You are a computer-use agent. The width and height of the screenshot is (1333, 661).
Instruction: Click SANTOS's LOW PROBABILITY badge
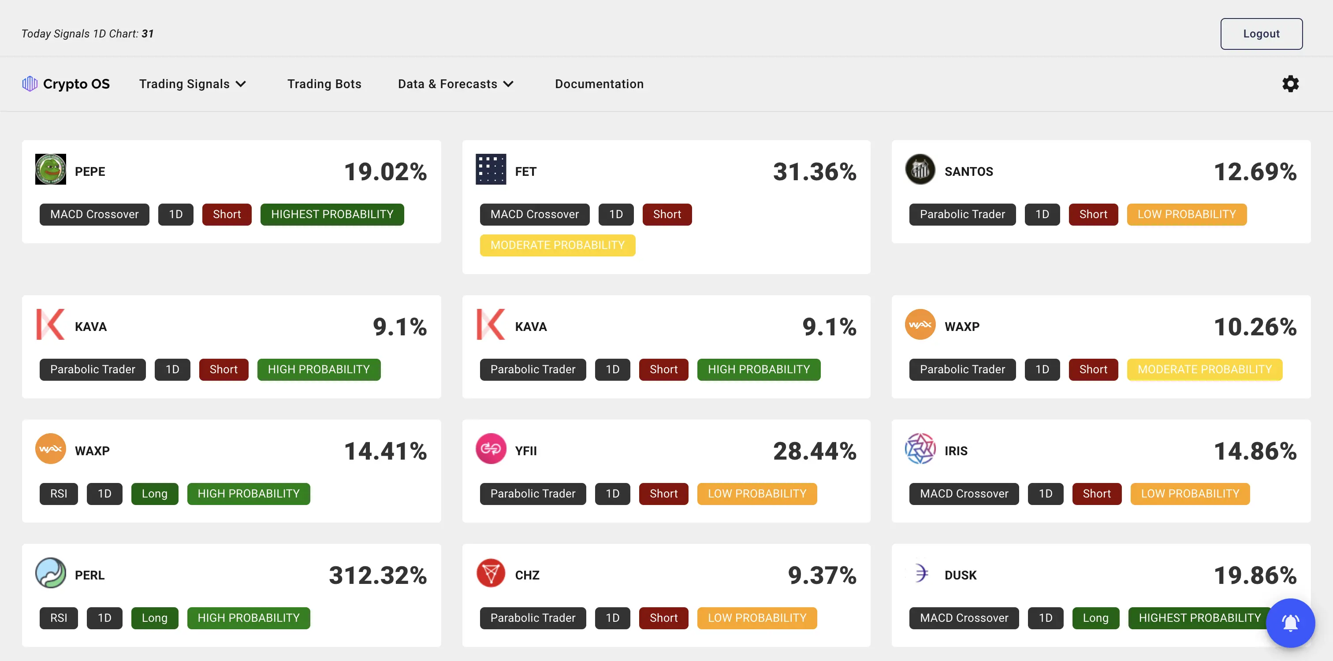click(1187, 214)
